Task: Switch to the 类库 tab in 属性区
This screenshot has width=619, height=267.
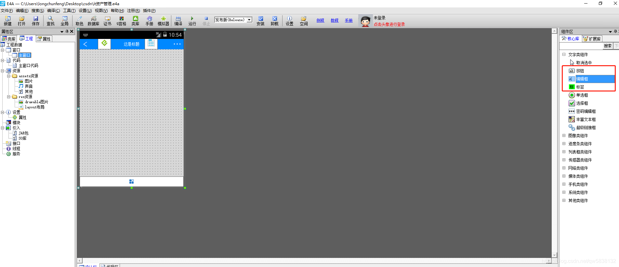Action: pyautogui.click(x=9, y=39)
